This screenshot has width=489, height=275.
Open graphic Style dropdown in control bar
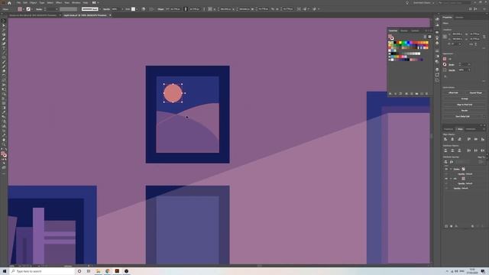tap(137, 9)
